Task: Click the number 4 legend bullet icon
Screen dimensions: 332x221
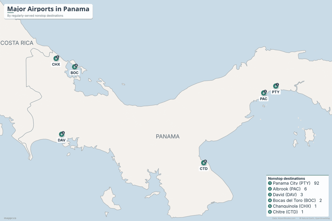Action: pos(270,200)
